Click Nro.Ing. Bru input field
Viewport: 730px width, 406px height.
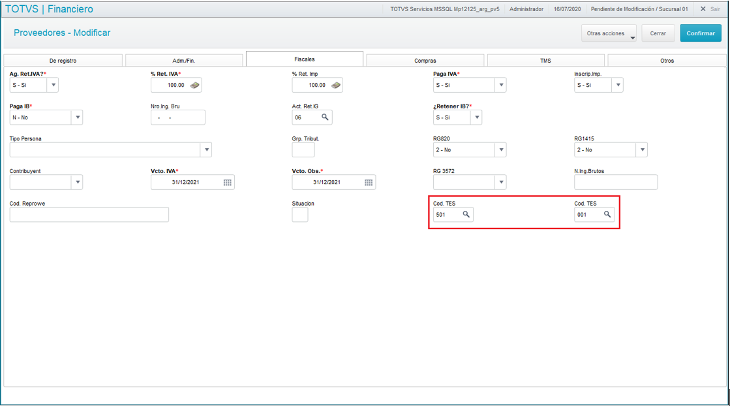click(x=178, y=117)
